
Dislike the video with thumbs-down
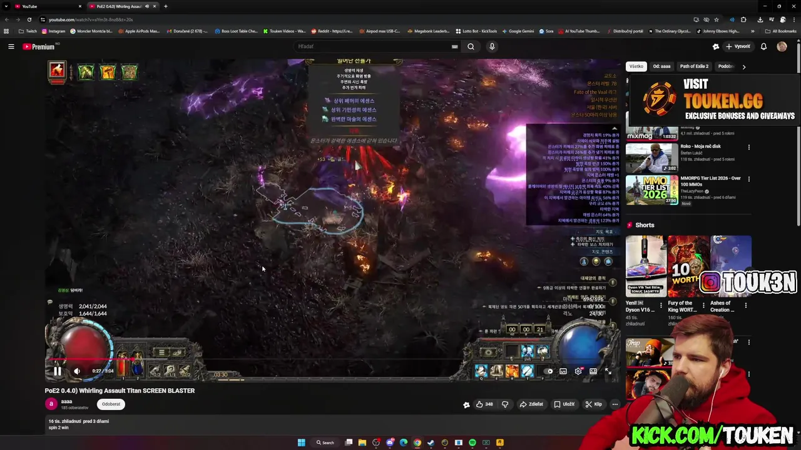pos(505,404)
